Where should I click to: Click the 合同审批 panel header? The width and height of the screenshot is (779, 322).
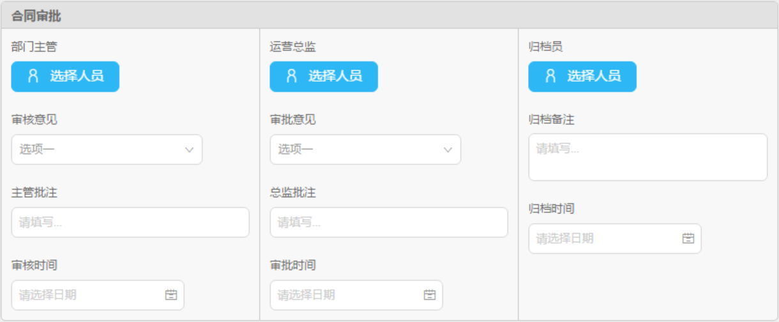(x=390, y=16)
